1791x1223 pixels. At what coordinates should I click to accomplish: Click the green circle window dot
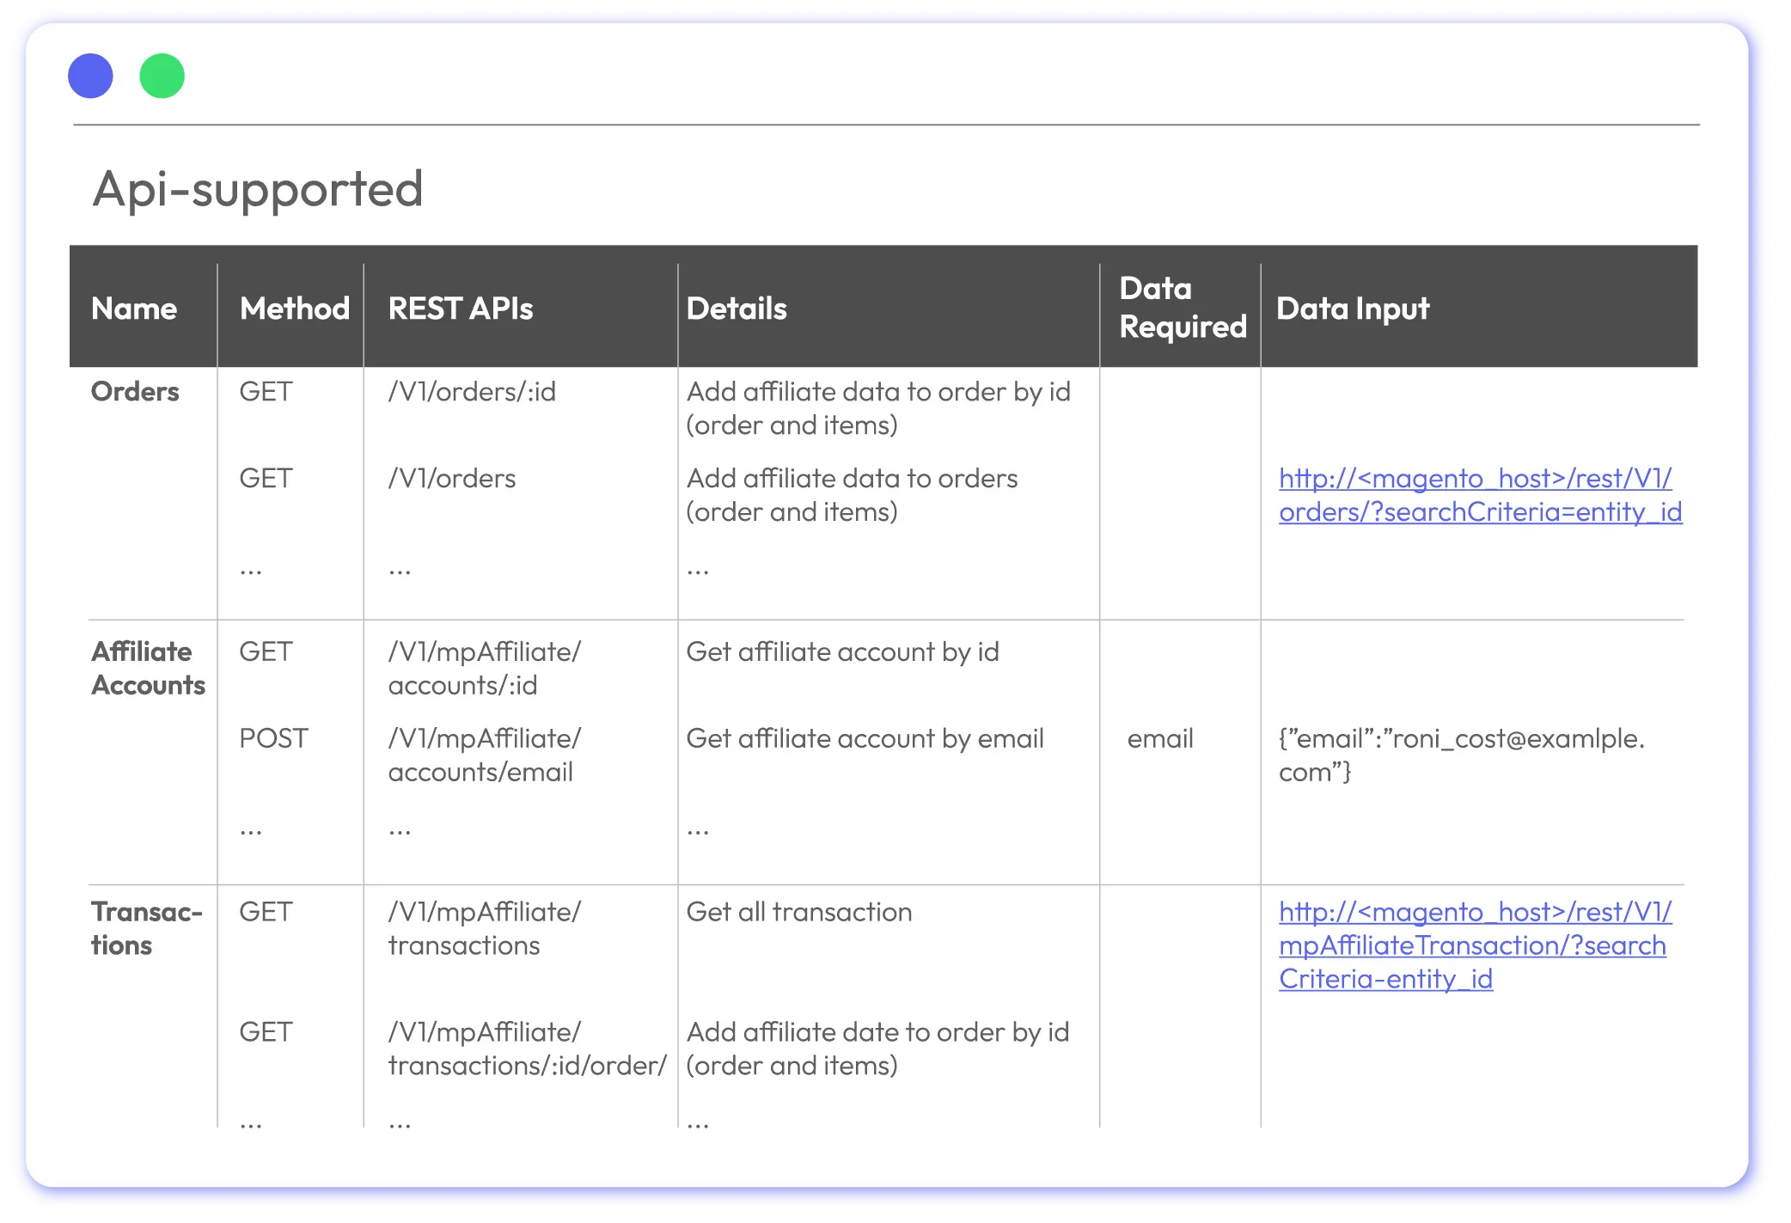pyautogui.click(x=162, y=76)
